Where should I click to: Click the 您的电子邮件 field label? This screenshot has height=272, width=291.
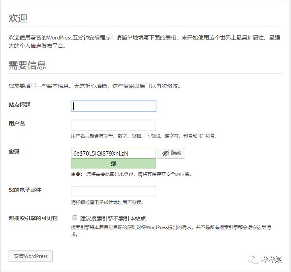[x=25, y=190]
